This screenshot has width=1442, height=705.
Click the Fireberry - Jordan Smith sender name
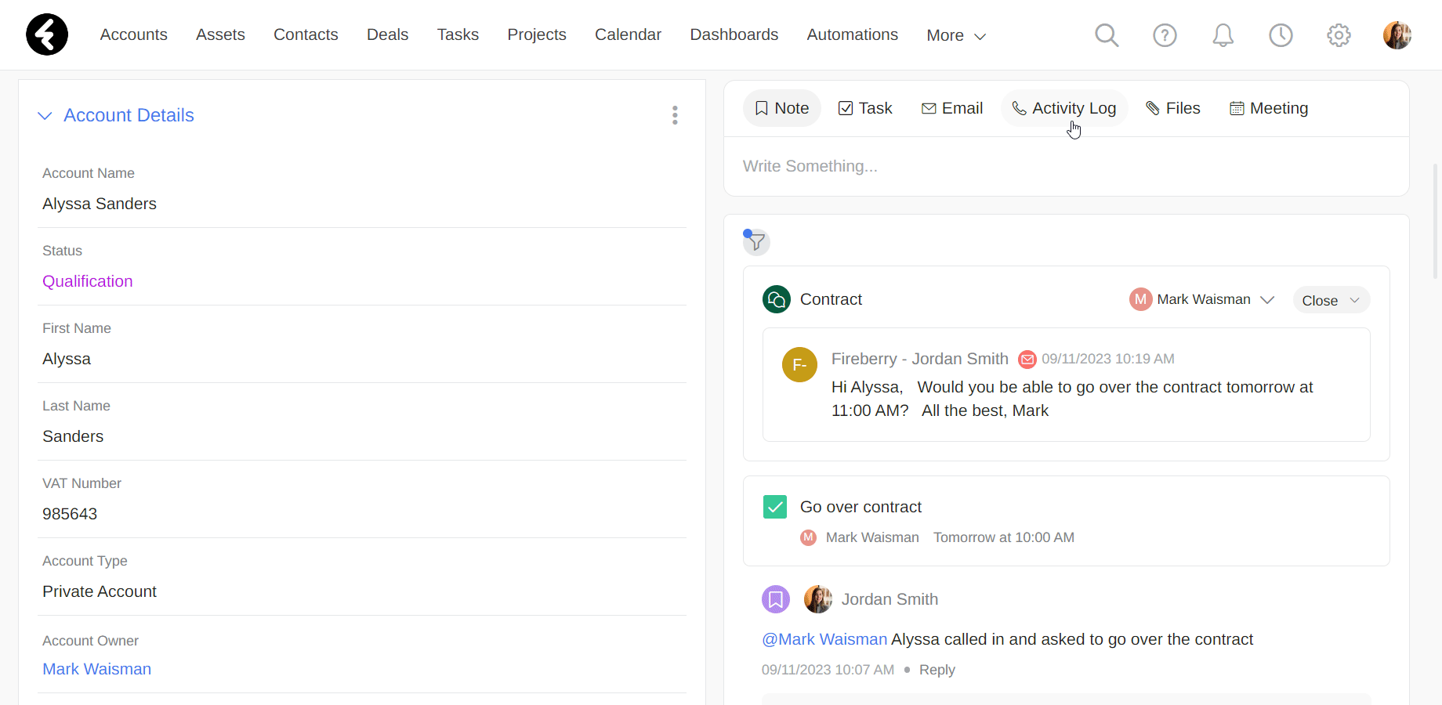tap(920, 359)
